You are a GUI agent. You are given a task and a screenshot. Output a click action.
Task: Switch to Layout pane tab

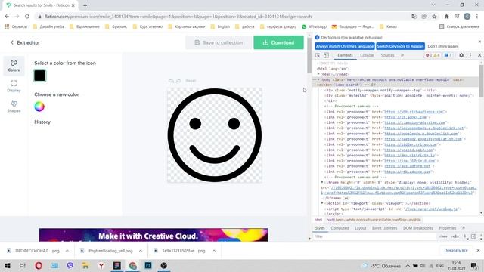click(360, 228)
